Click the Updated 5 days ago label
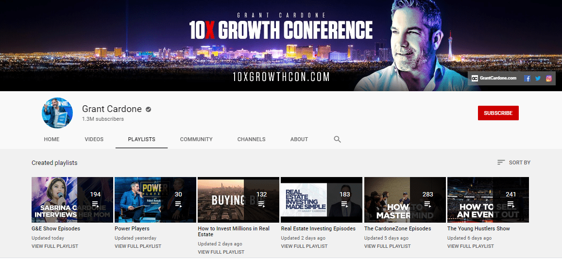Screen dimensions: 562x259 tap(386, 238)
